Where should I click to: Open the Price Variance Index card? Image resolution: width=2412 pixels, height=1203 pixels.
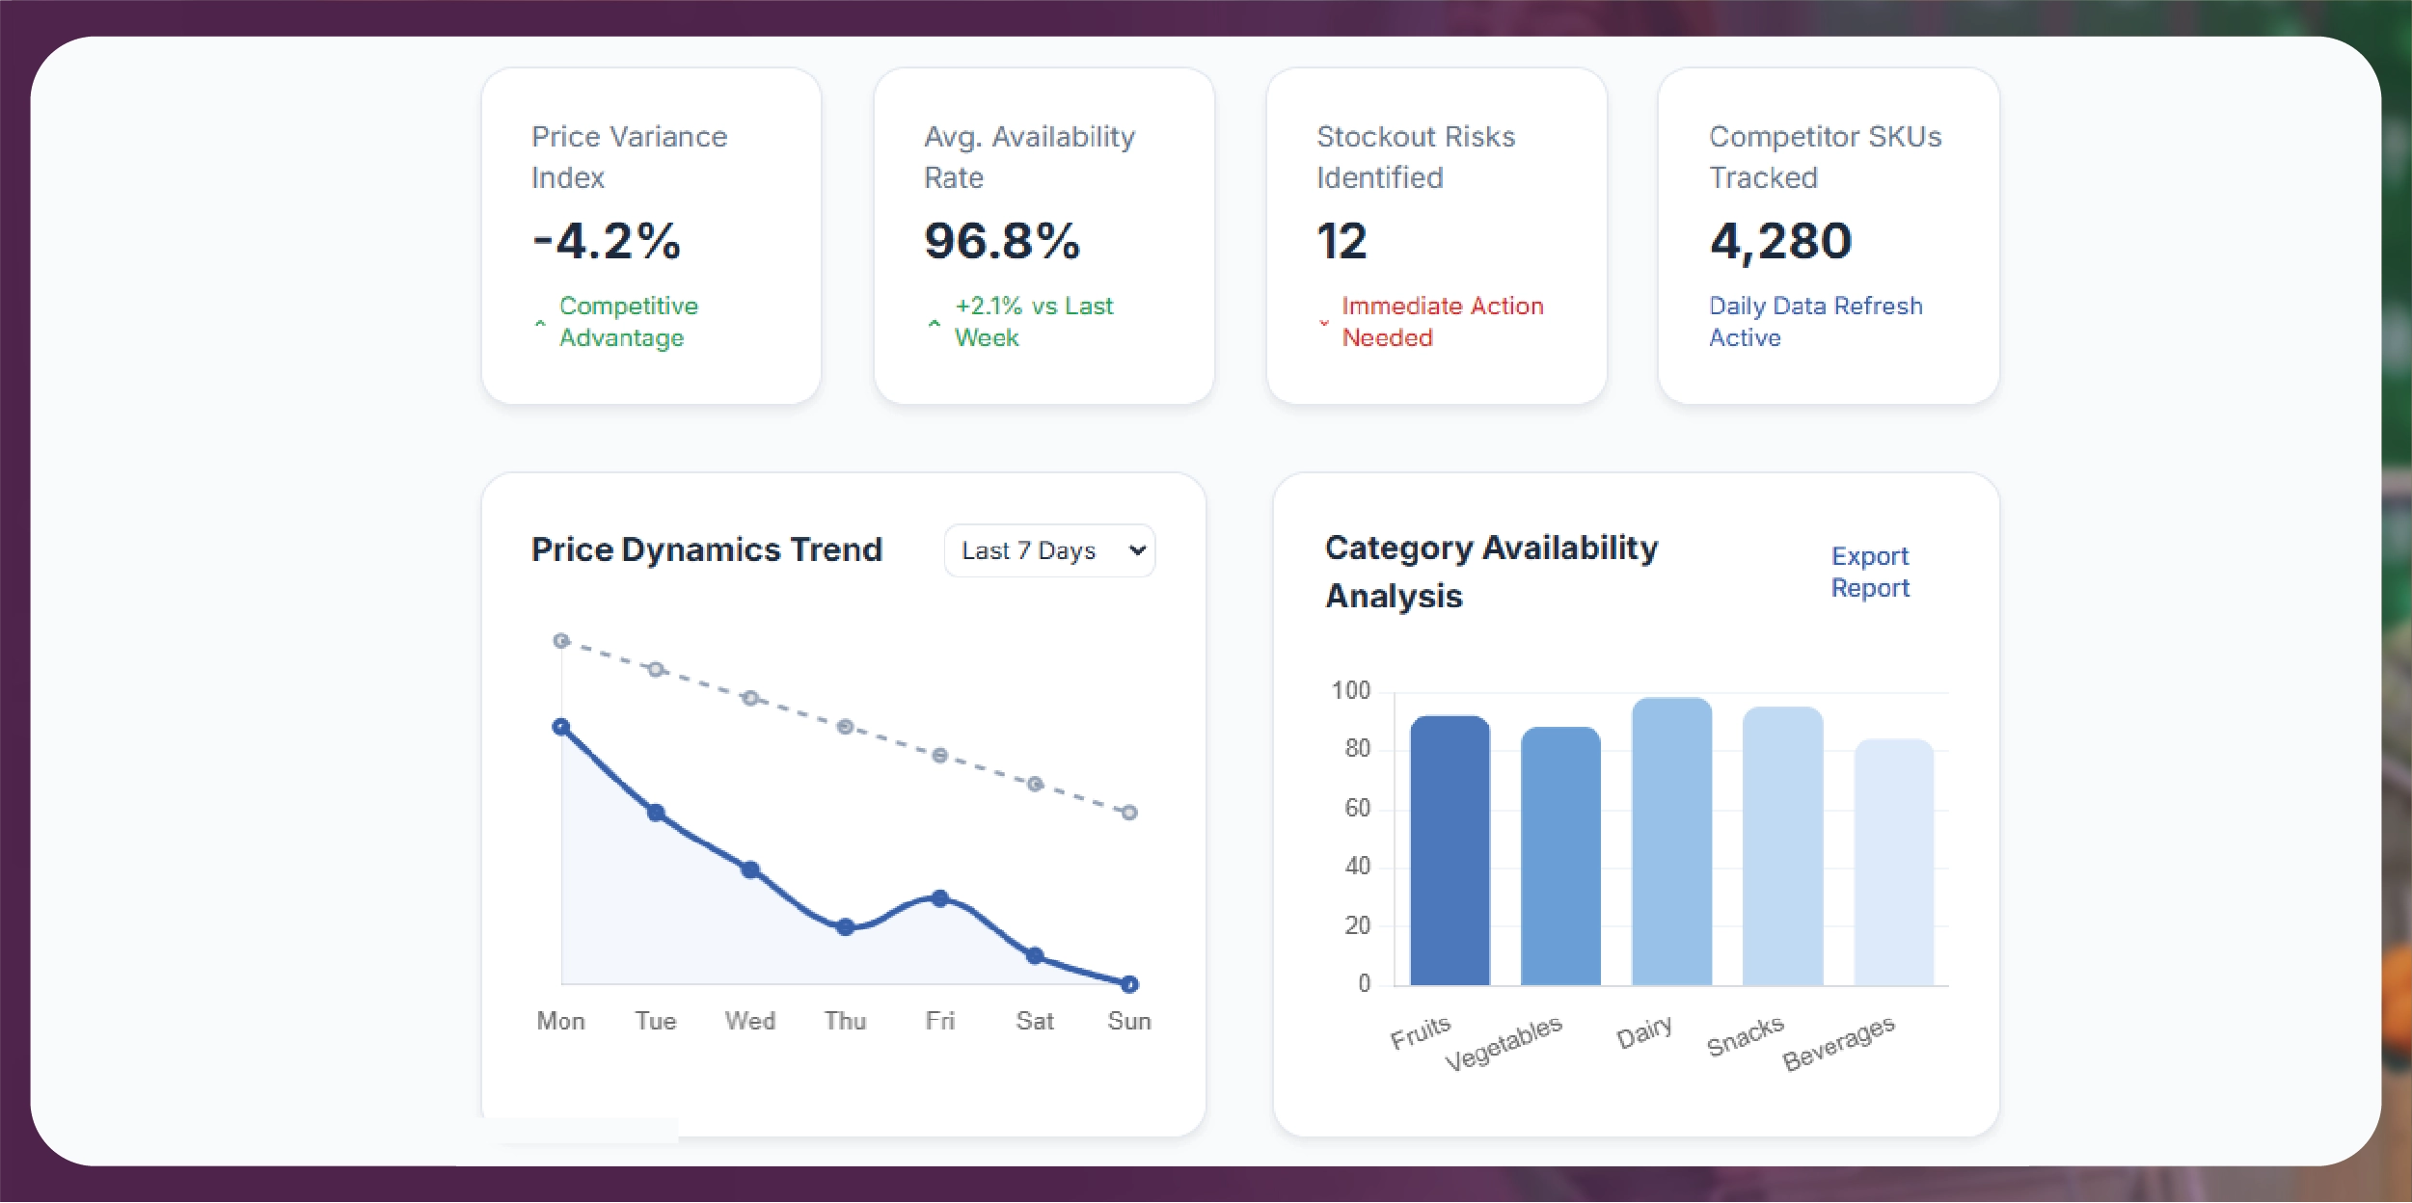(651, 236)
